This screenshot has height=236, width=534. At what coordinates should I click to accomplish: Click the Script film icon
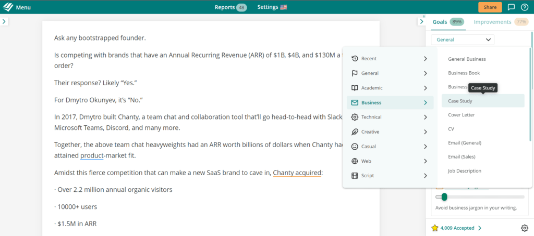click(355, 176)
